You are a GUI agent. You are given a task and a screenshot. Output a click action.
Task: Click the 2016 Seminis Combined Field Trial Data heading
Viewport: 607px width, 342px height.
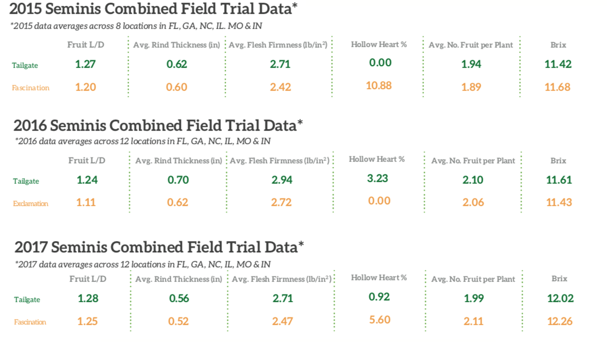(158, 125)
